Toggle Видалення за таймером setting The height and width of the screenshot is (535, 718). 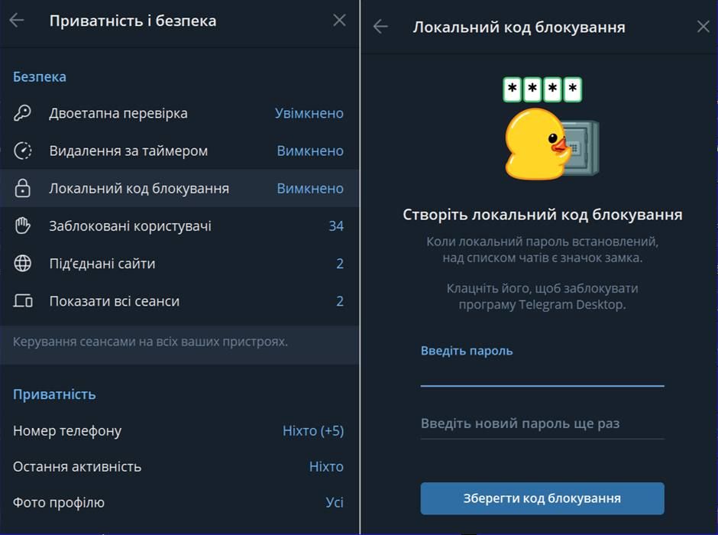(176, 151)
